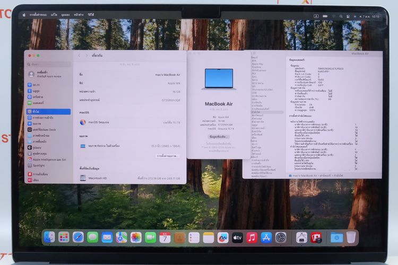Screen dimensions: 398x265
Task: Open the Apple Account sign-in row
Action: click(48, 74)
